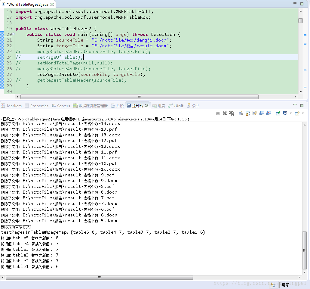Close the 控制台 console tab
This screenshot has height=289, width=310.
pyautogui.click(x=147, y=106)
